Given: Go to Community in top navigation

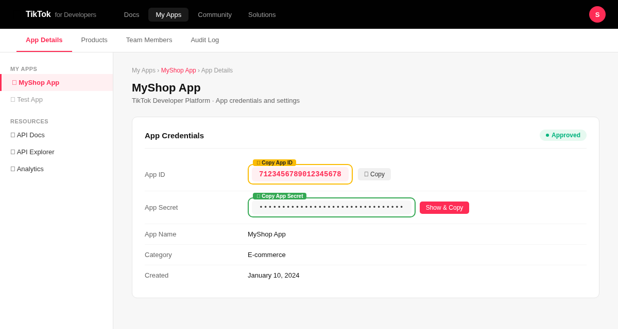Looking at the screenshot, I should [215, 14].
